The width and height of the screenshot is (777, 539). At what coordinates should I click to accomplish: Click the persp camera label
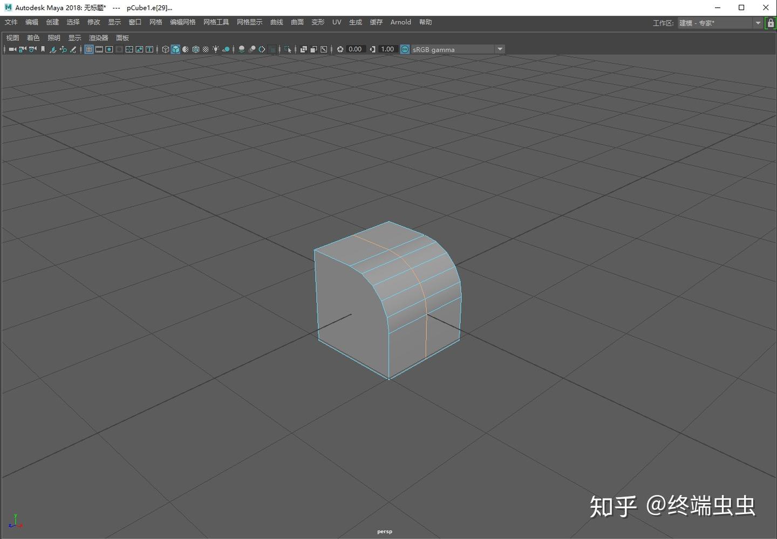tap(384, 531)
